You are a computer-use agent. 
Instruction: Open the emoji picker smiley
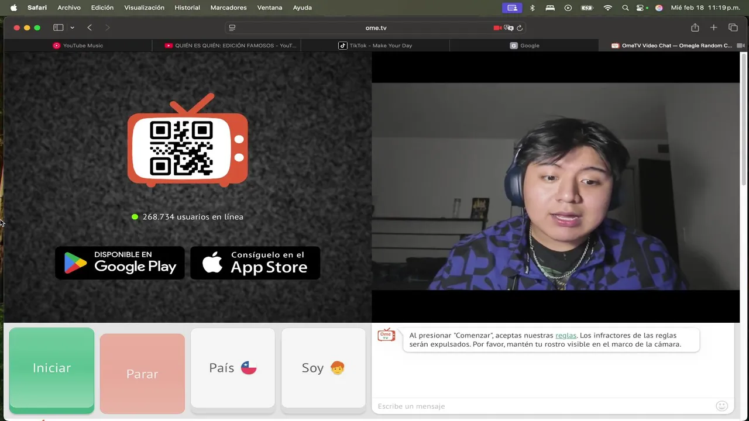721,406
